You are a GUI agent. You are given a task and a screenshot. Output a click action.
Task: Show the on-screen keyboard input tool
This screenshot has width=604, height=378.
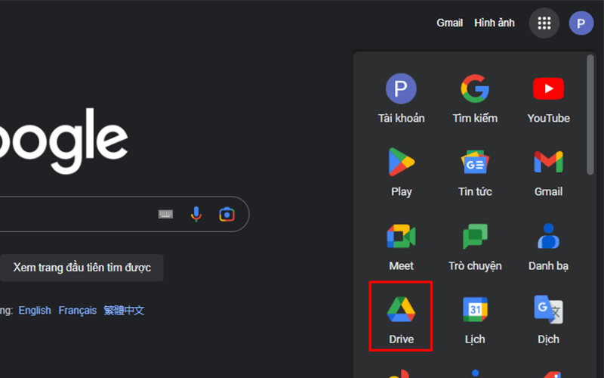(x=165, y=214)
